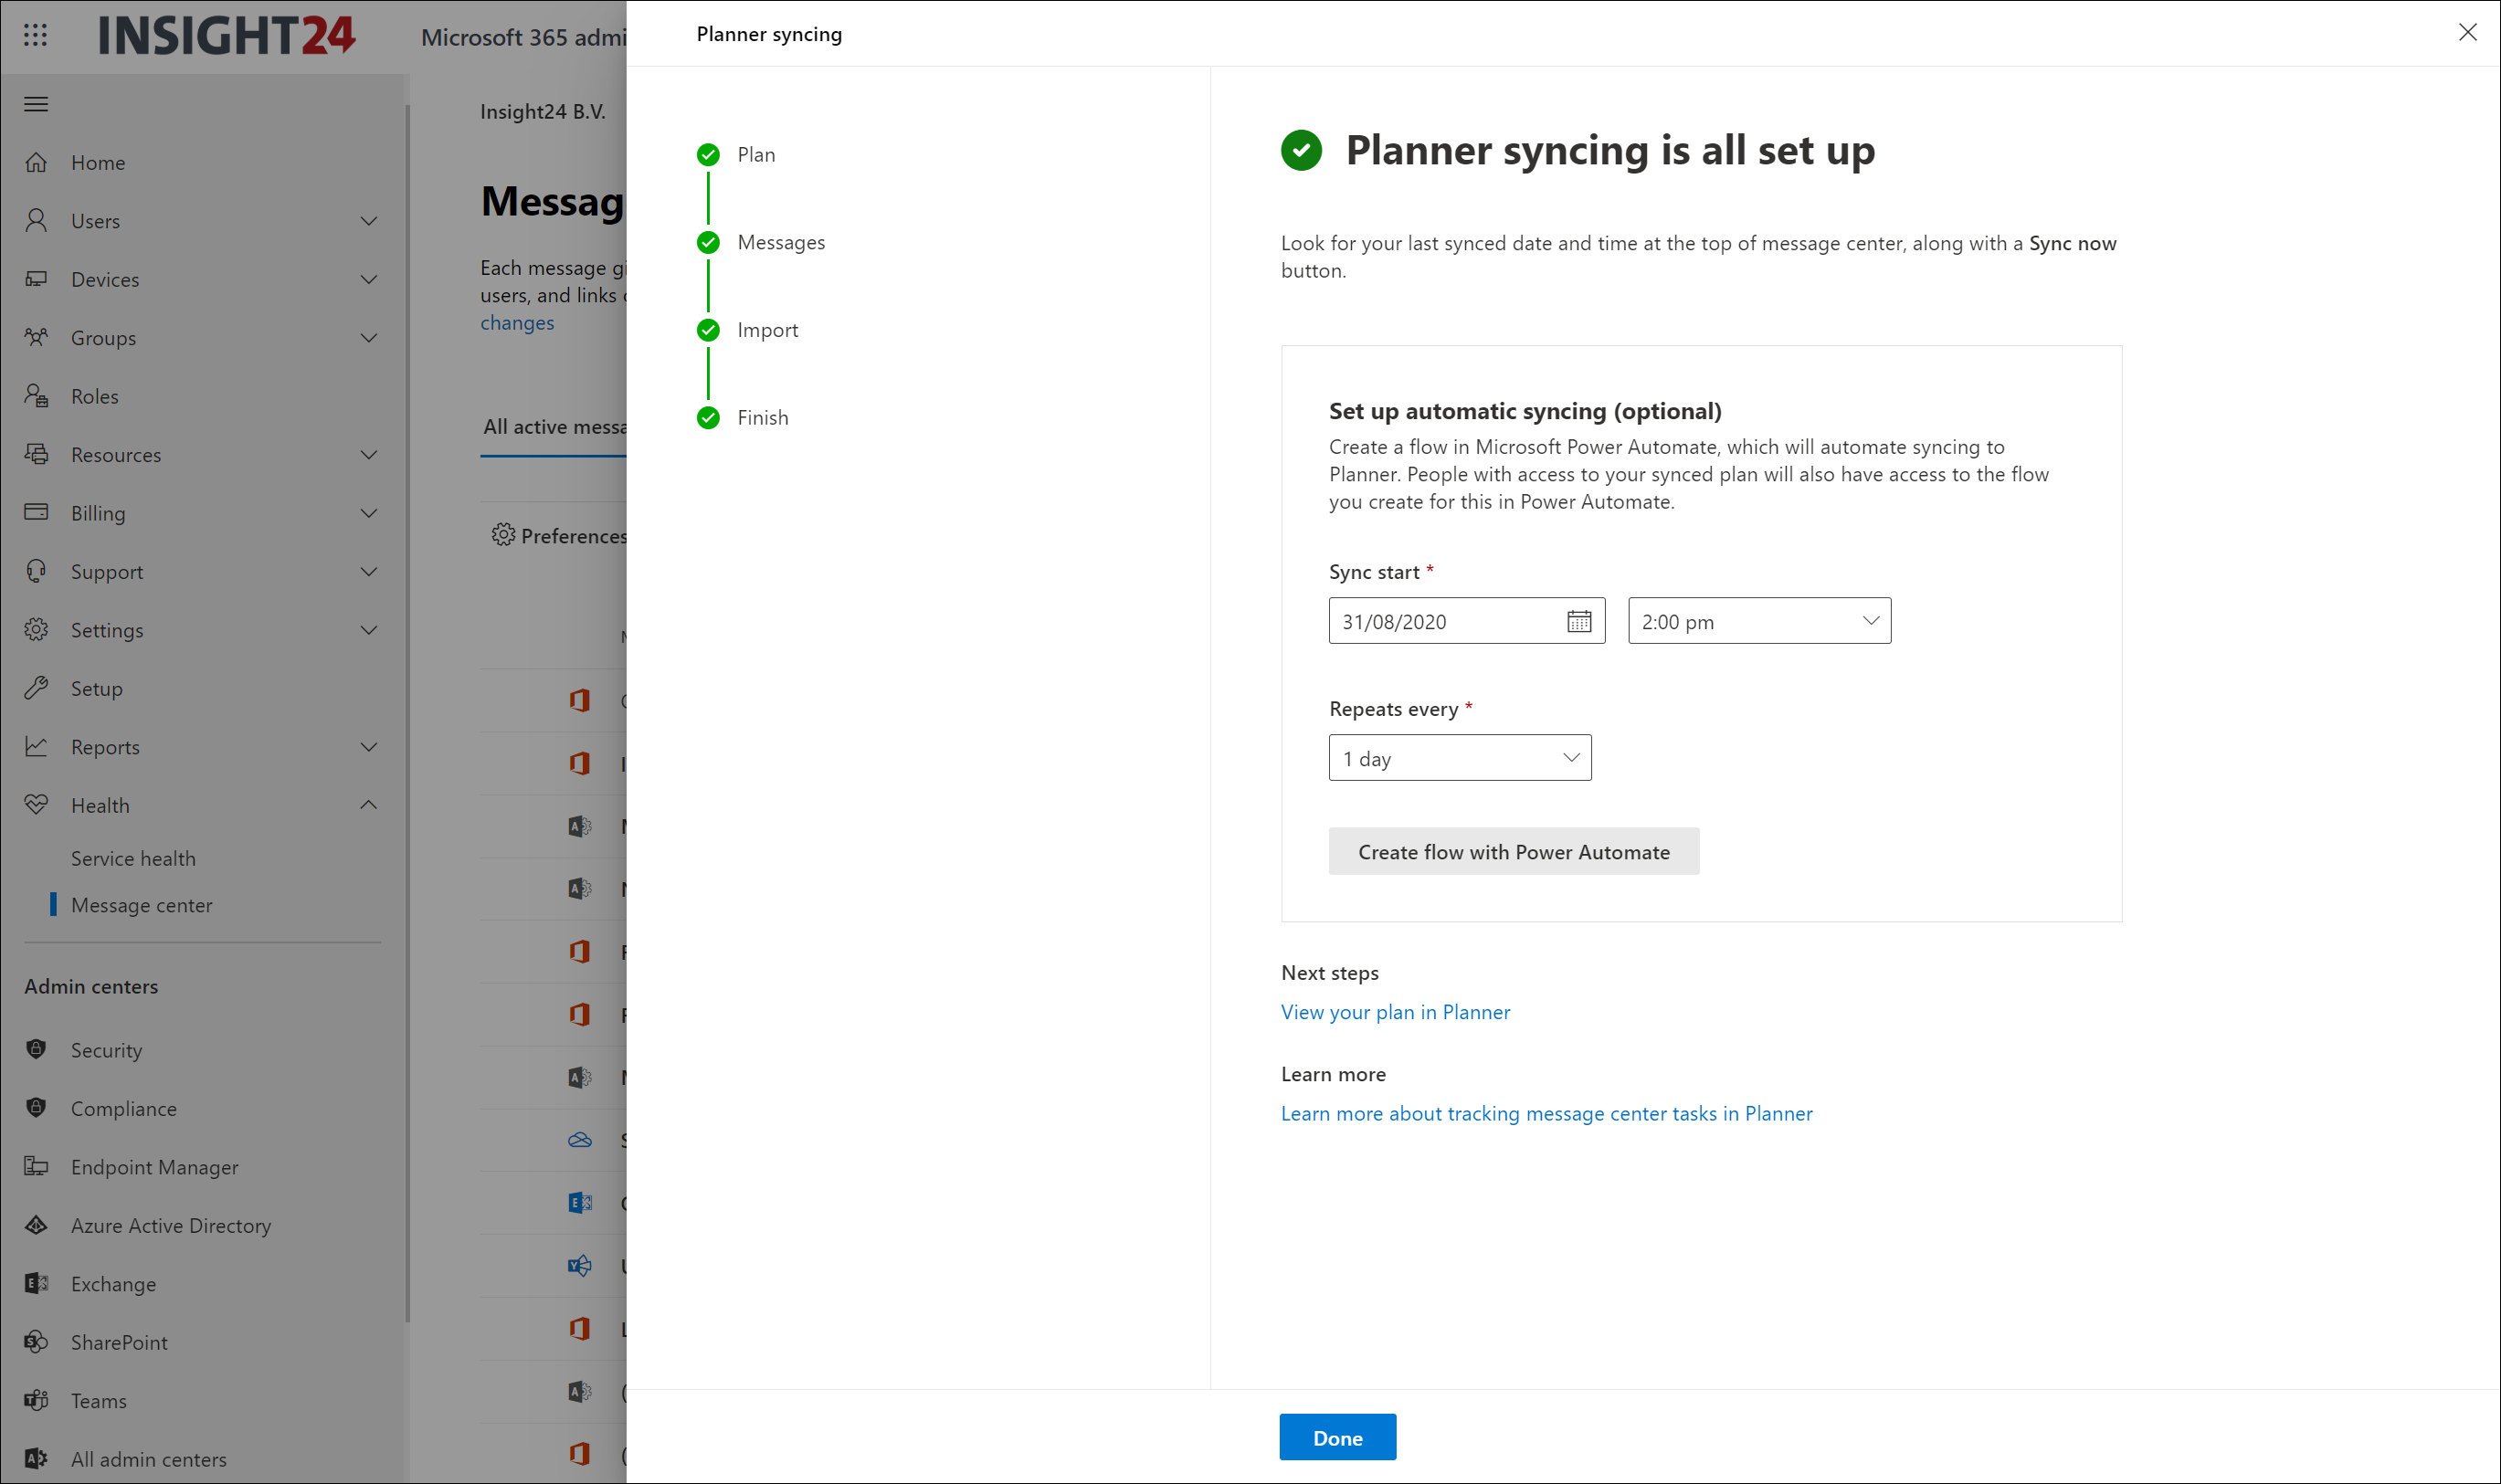Open the sync start time dropdown
2501x1484 pixels.
1759,621
